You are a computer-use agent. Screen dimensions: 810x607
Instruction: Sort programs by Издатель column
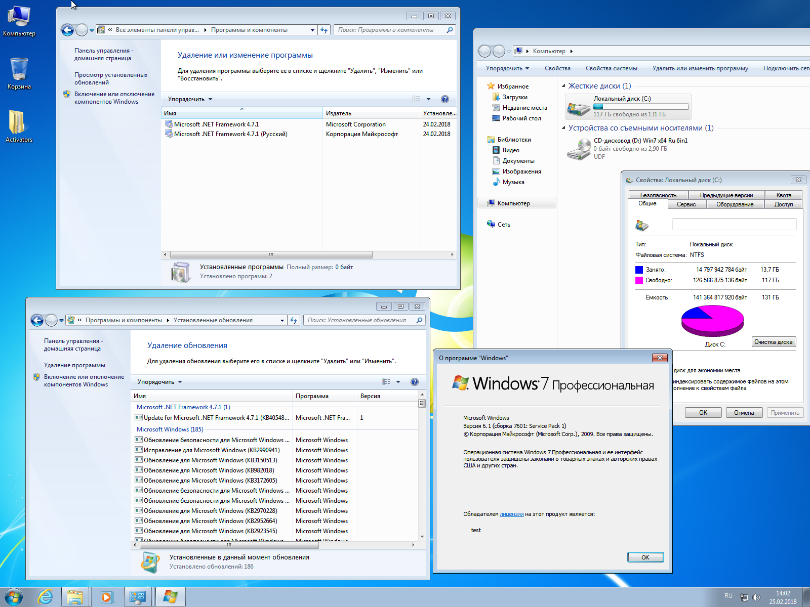371,113
